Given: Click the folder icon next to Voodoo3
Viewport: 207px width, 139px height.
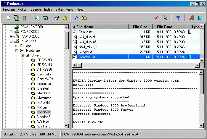Looking at the screenshot, I should pos(33,117).
